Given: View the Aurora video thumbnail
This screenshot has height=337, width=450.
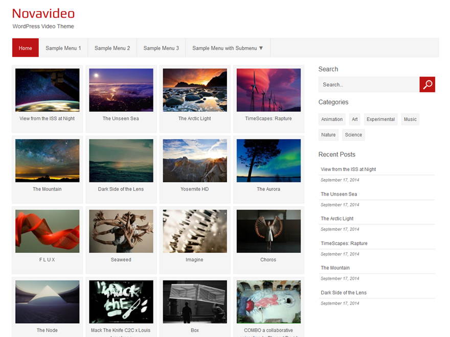Looking at the screenshot, I should [x=268, y=160].
